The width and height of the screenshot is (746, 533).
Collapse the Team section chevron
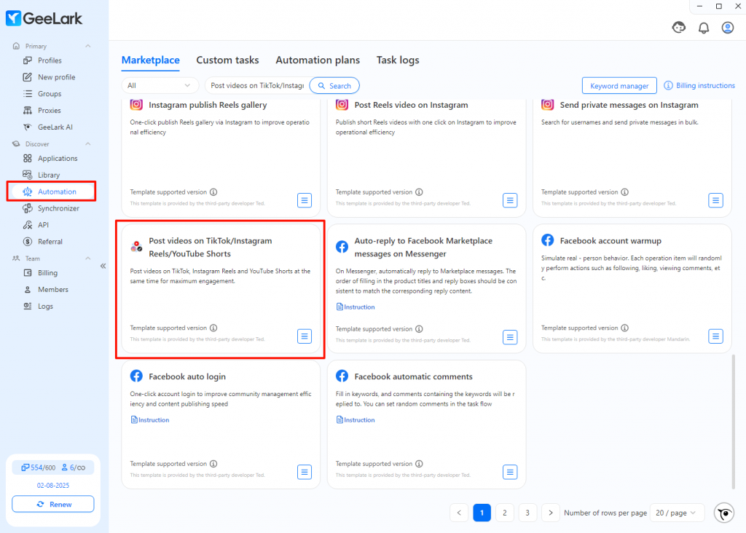click(88, 258)
